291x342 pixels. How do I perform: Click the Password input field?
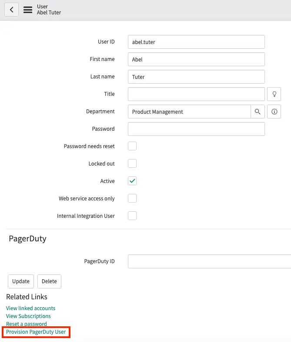point(196,129)
